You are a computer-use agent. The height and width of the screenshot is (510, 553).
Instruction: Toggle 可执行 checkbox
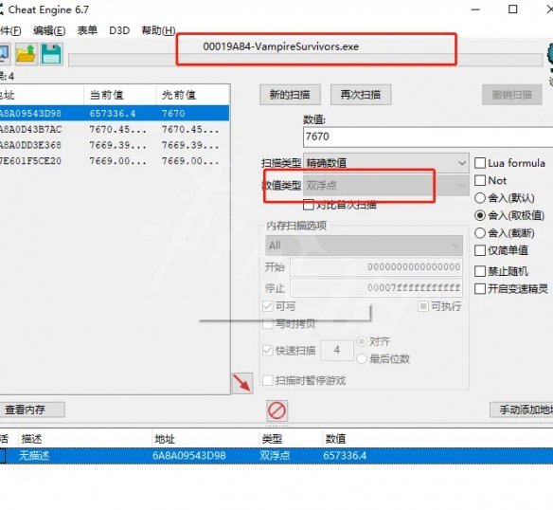click(x=423, y=306)
